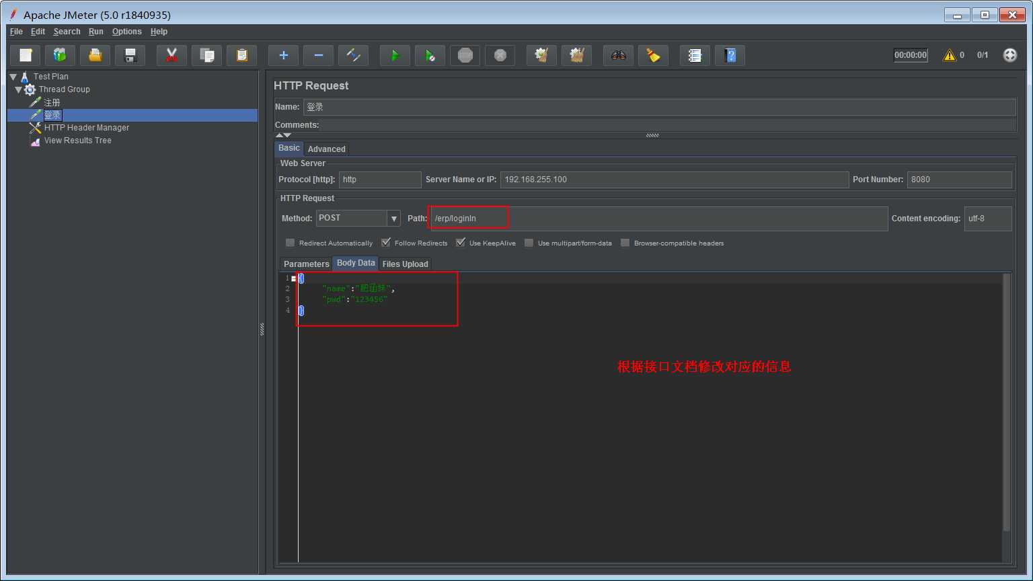Screen dimensions: 1033x581
Task: Select the Body Data tab
Action: click(x=356, y=263)
